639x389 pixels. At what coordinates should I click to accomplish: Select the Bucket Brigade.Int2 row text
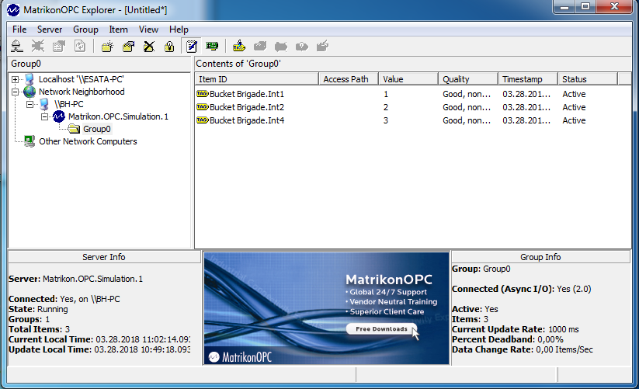(247, 107)
